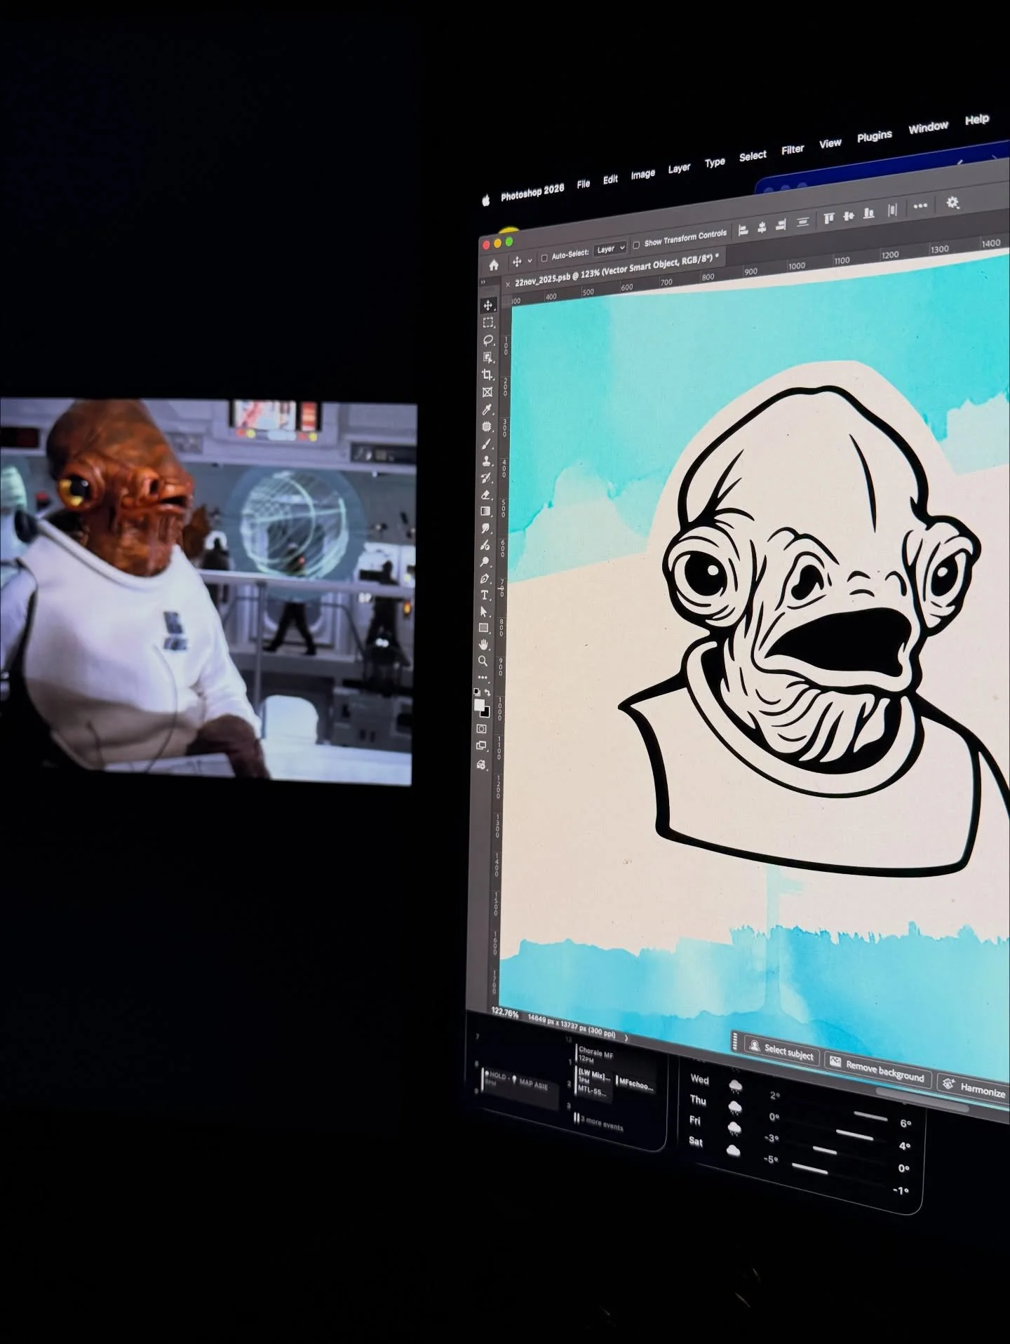The height and width of the screenshot is (1344, 1010).
Task: Select the Zoom tool
Action: click(483, 661)
